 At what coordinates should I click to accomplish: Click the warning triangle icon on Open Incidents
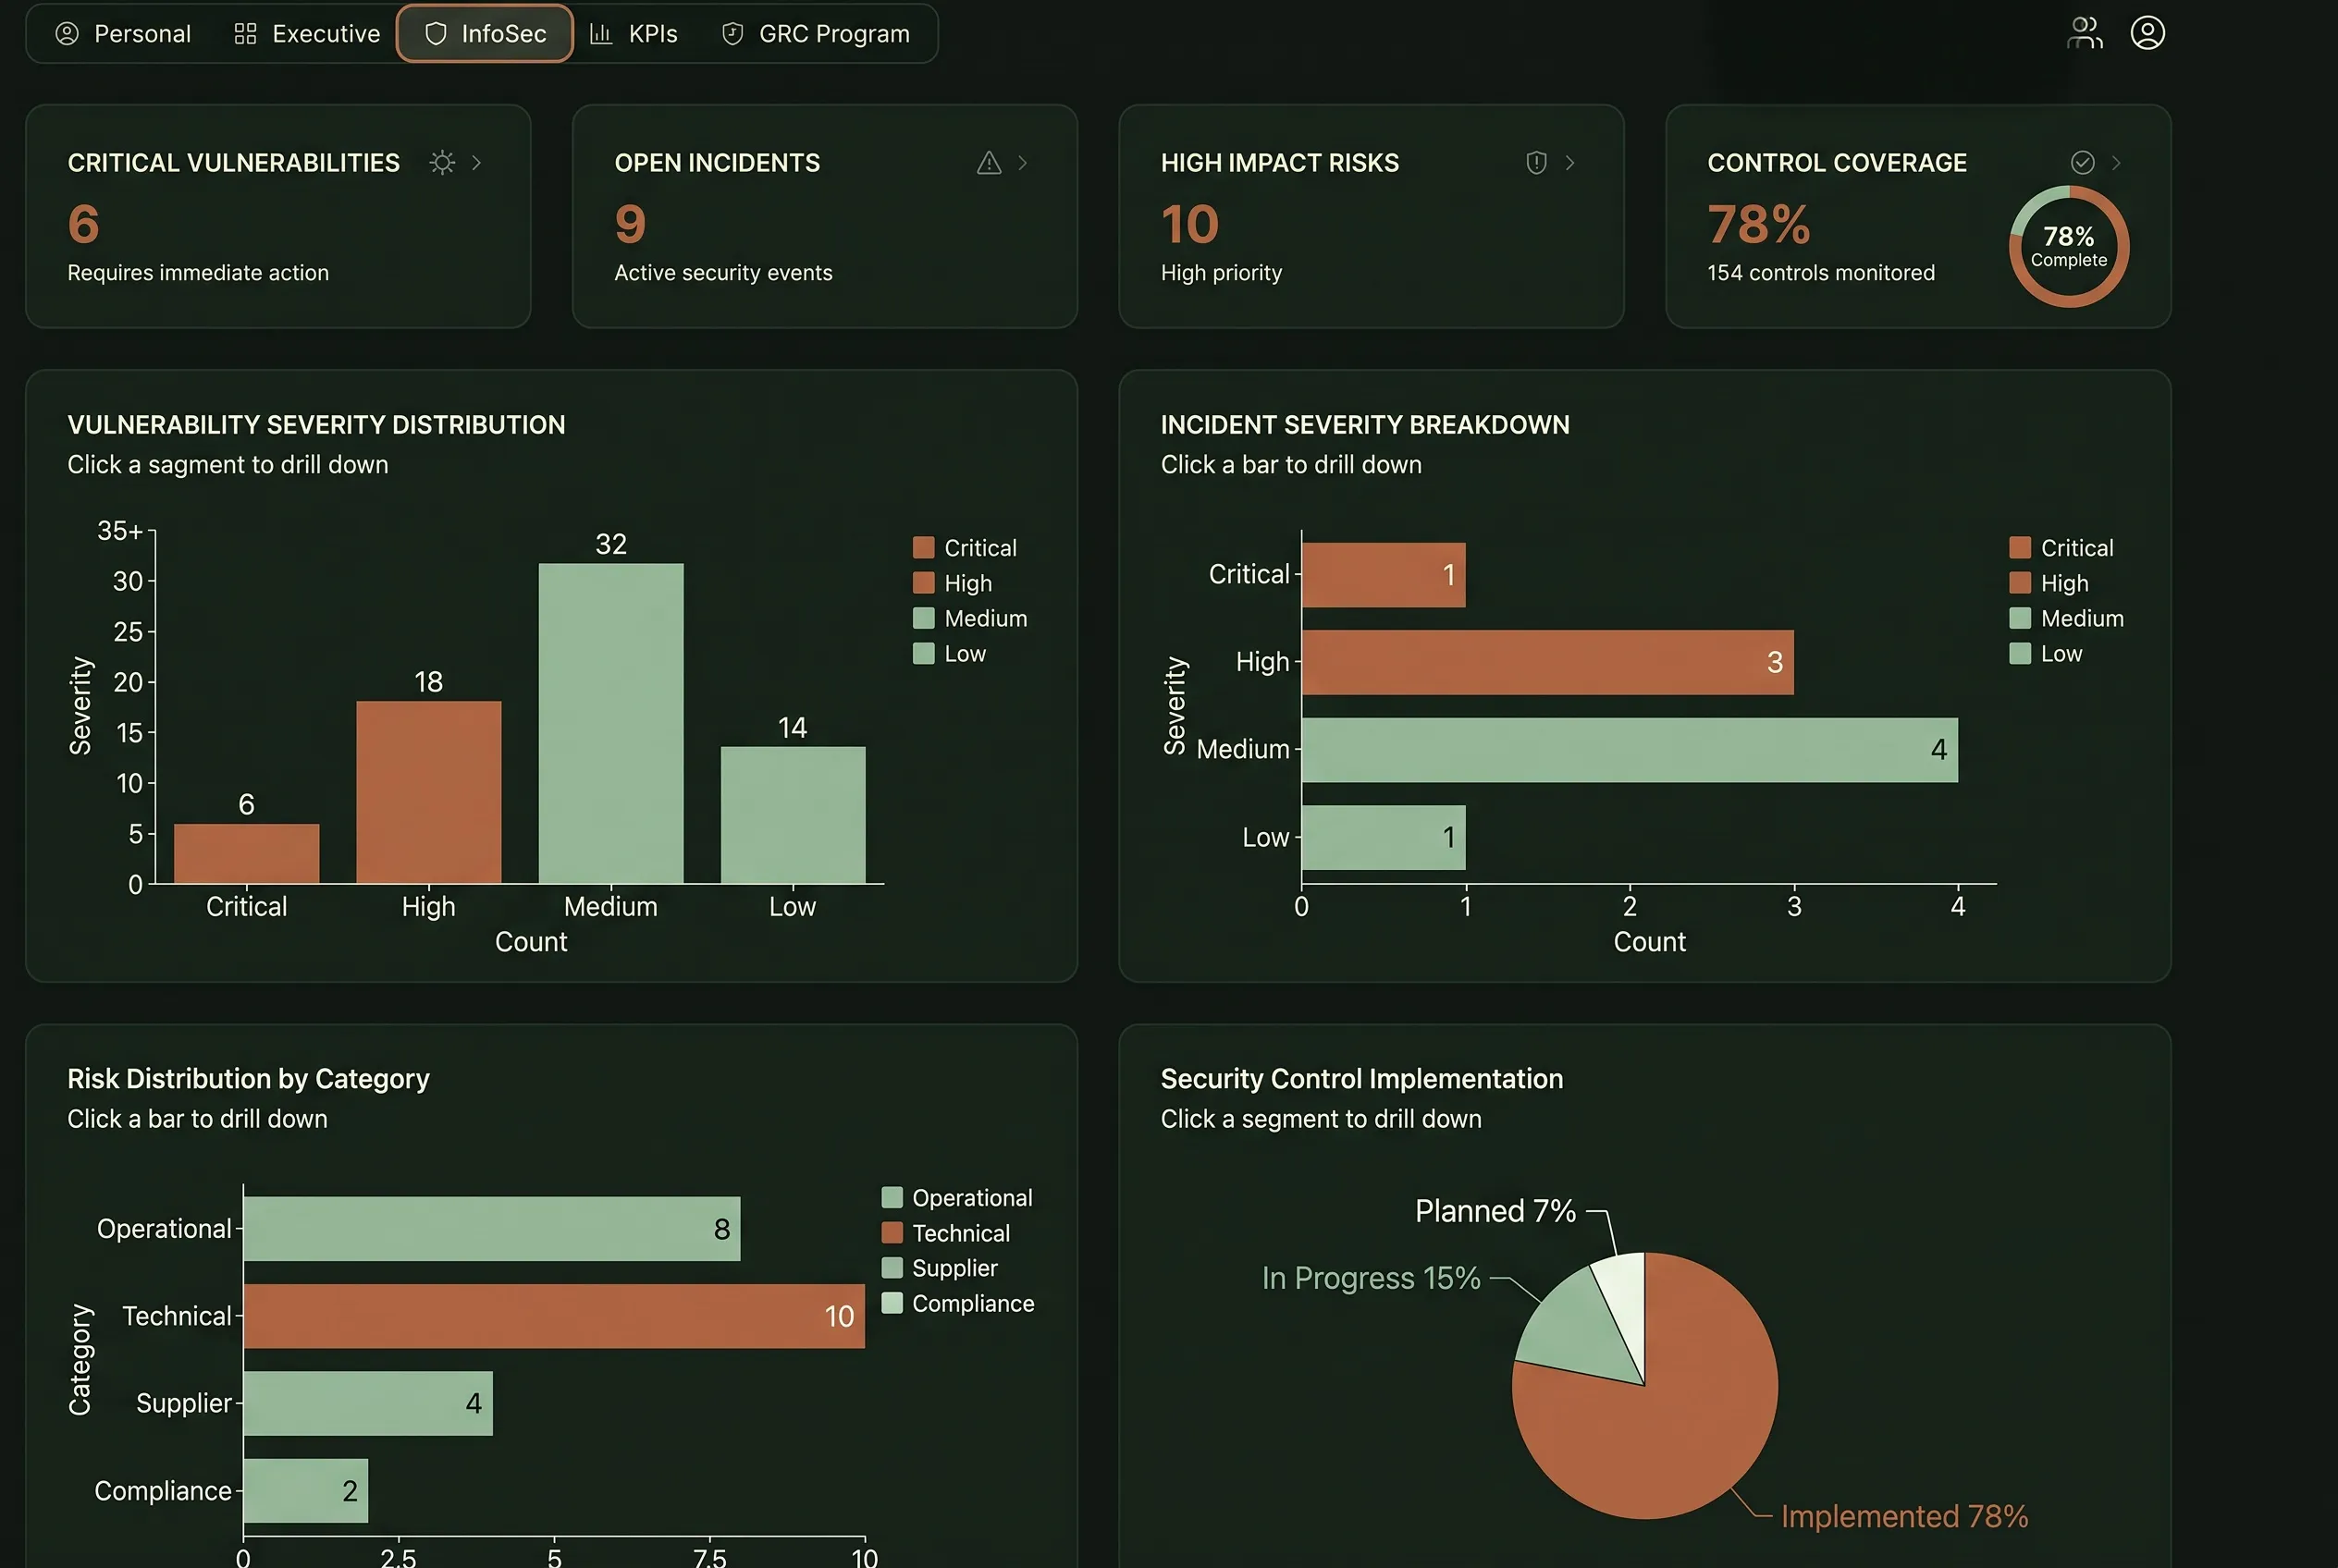(989, 162)
